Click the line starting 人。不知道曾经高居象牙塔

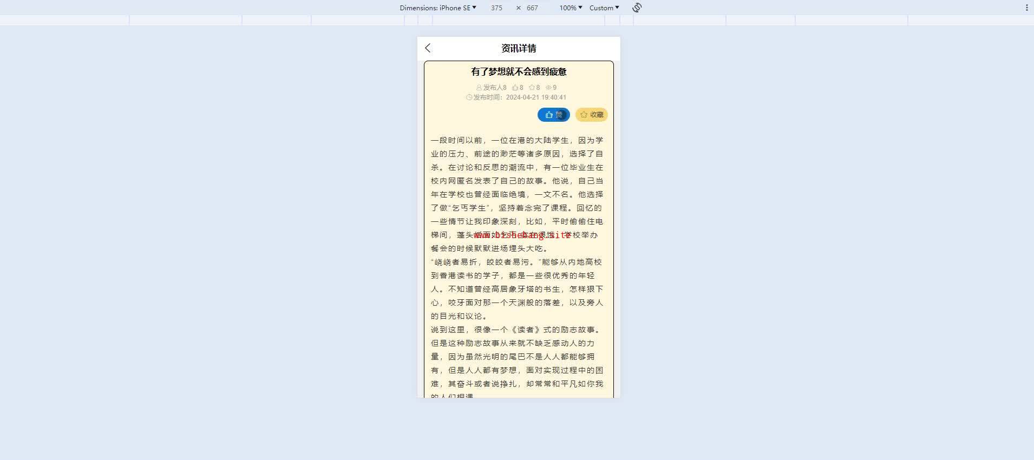click(x=517, y=289)
